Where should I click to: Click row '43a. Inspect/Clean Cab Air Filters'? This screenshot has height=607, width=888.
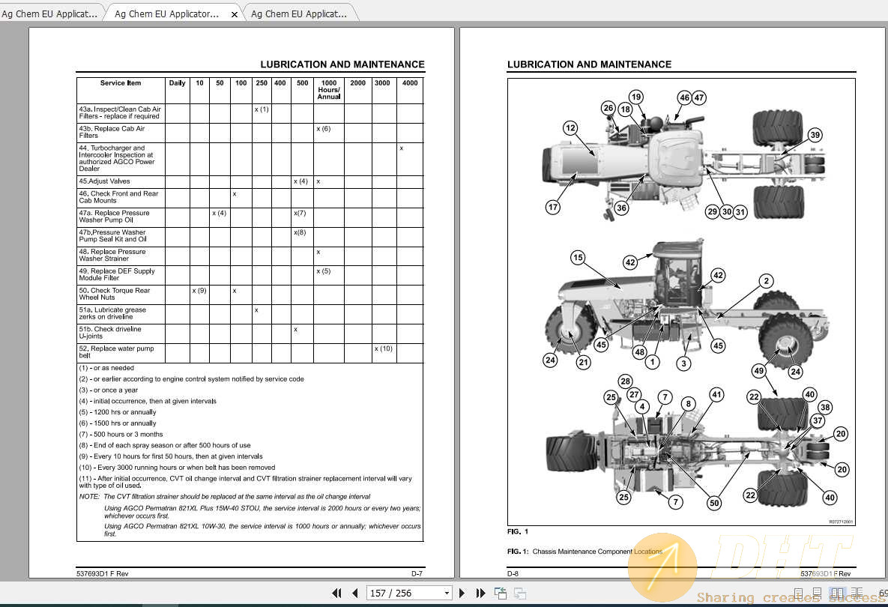coord(250,113)
